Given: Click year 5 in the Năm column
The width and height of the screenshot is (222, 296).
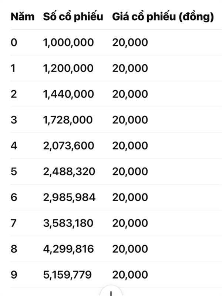Looking at the screenshot, I should (14, 172).
